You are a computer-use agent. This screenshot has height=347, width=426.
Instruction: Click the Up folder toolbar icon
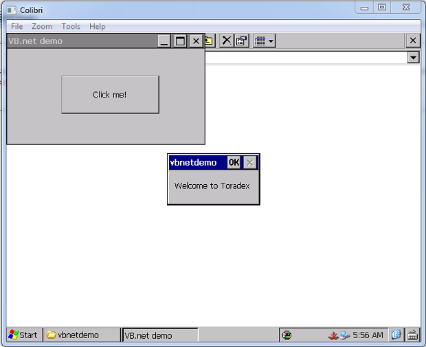point(210,41)
